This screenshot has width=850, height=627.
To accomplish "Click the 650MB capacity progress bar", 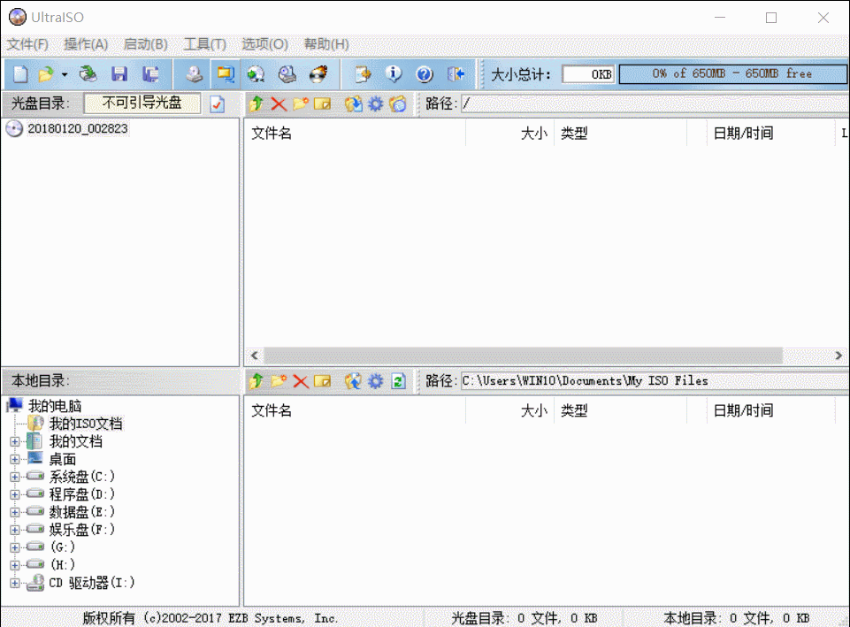I will [732, 73].
